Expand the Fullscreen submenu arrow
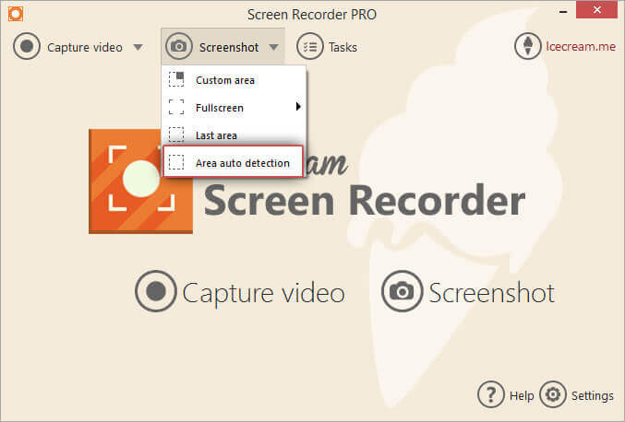The width and height of the screenshot is (625, 422). [298, 107]
